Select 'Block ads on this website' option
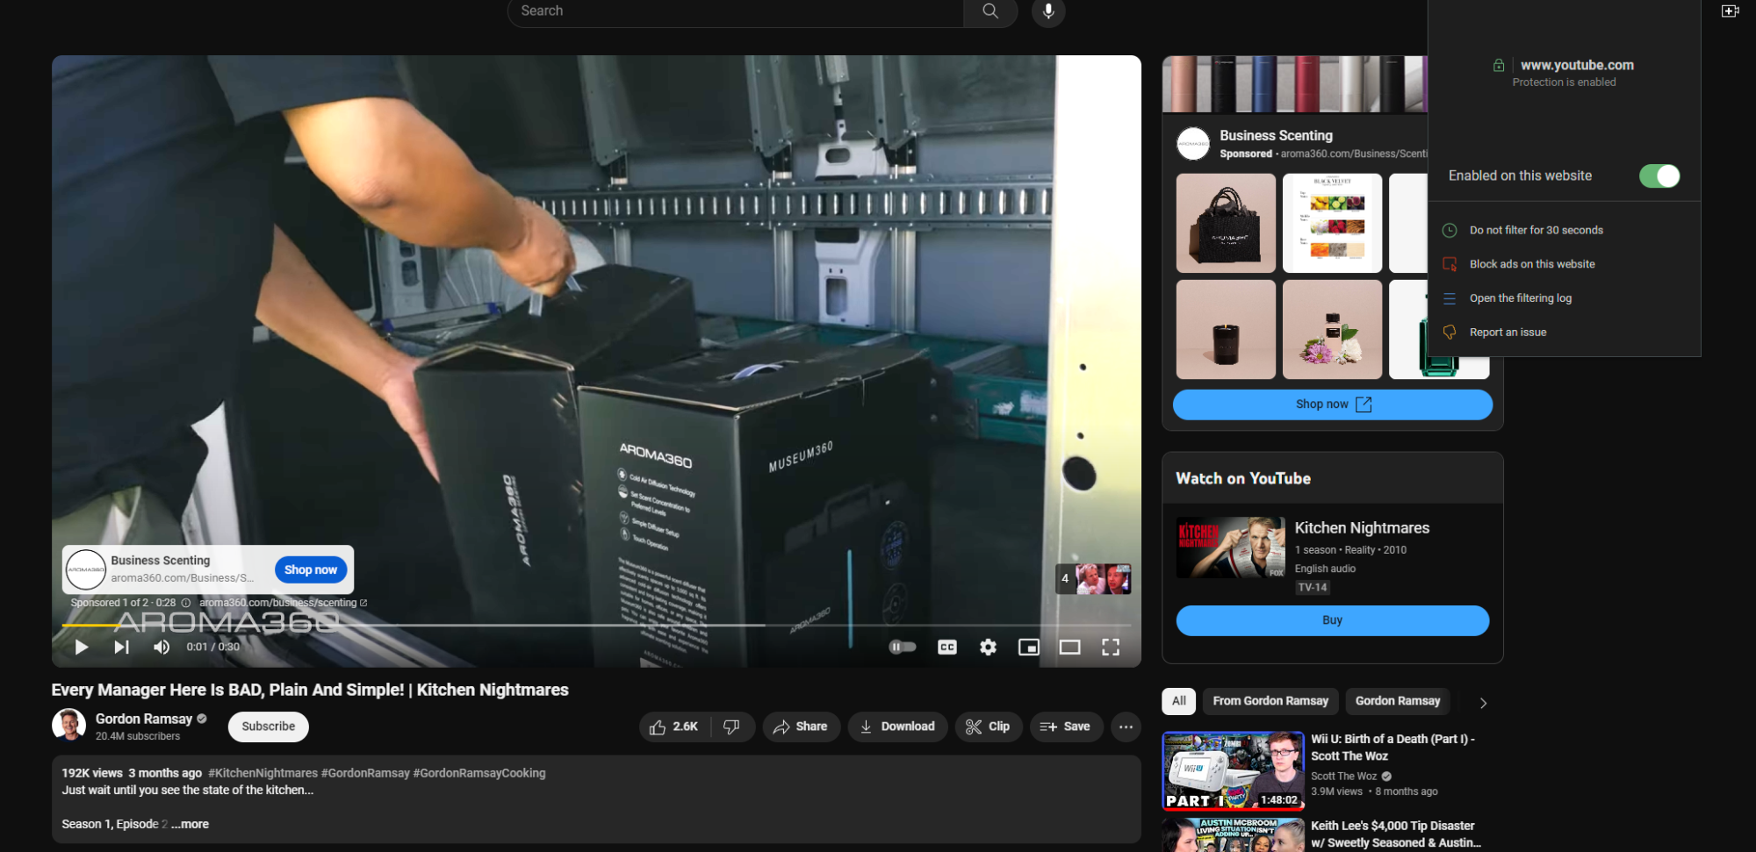This screenshot has width=1756, height=852. pos(1531,264)
